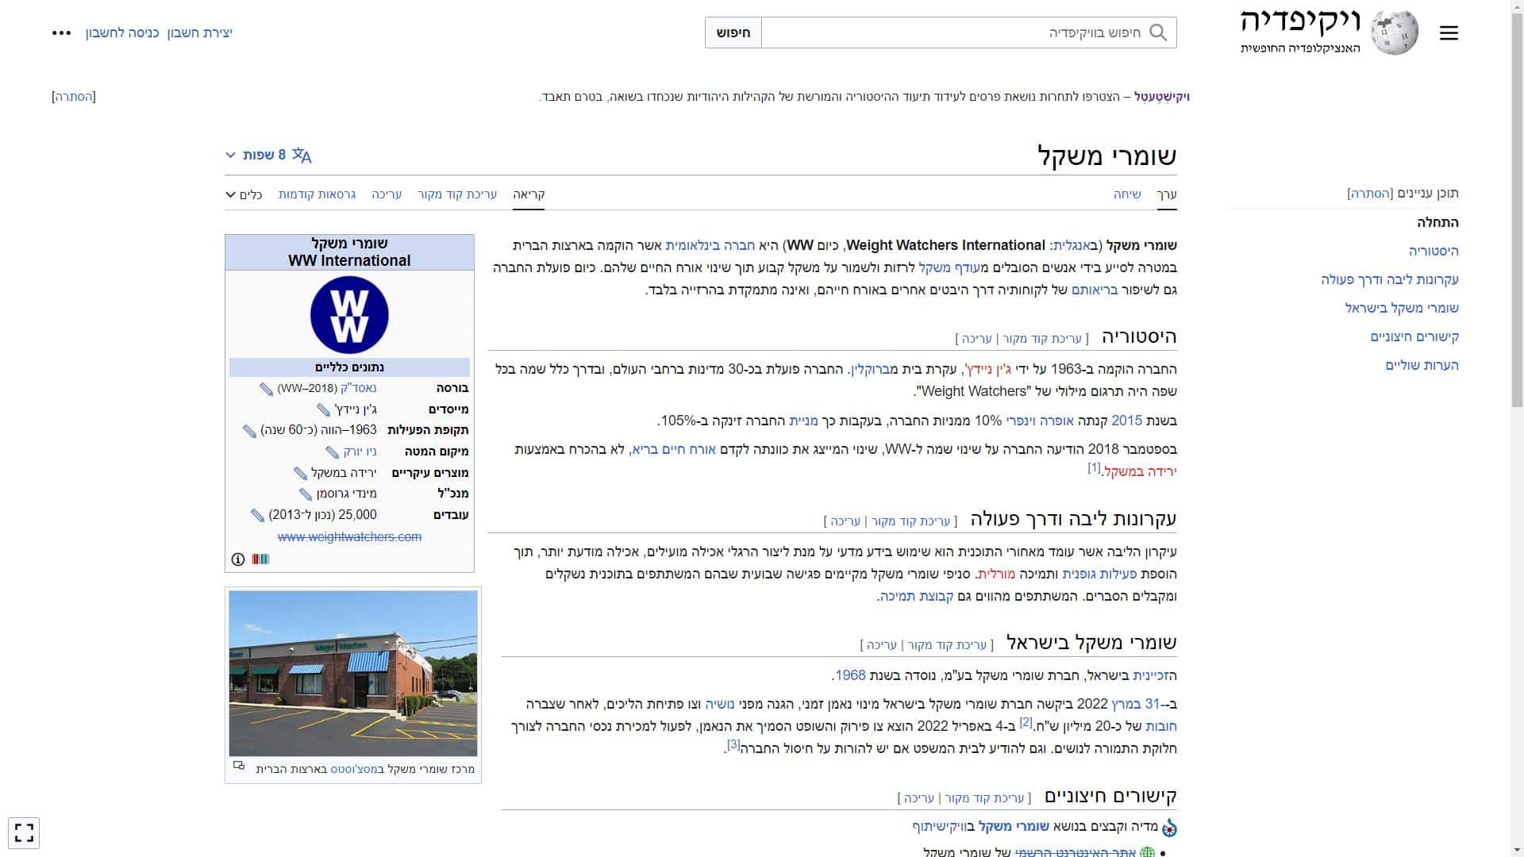Open the עריכה edit tab
This screenshot has width=1524, height=857.
click(x=387, y=194)
